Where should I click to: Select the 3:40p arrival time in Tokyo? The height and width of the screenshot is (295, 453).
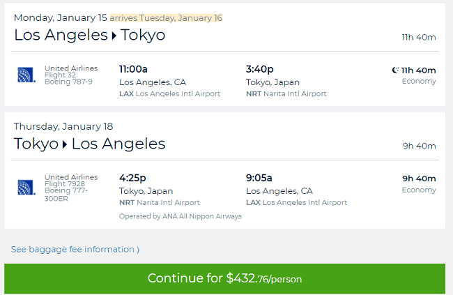tap(259, 69)
